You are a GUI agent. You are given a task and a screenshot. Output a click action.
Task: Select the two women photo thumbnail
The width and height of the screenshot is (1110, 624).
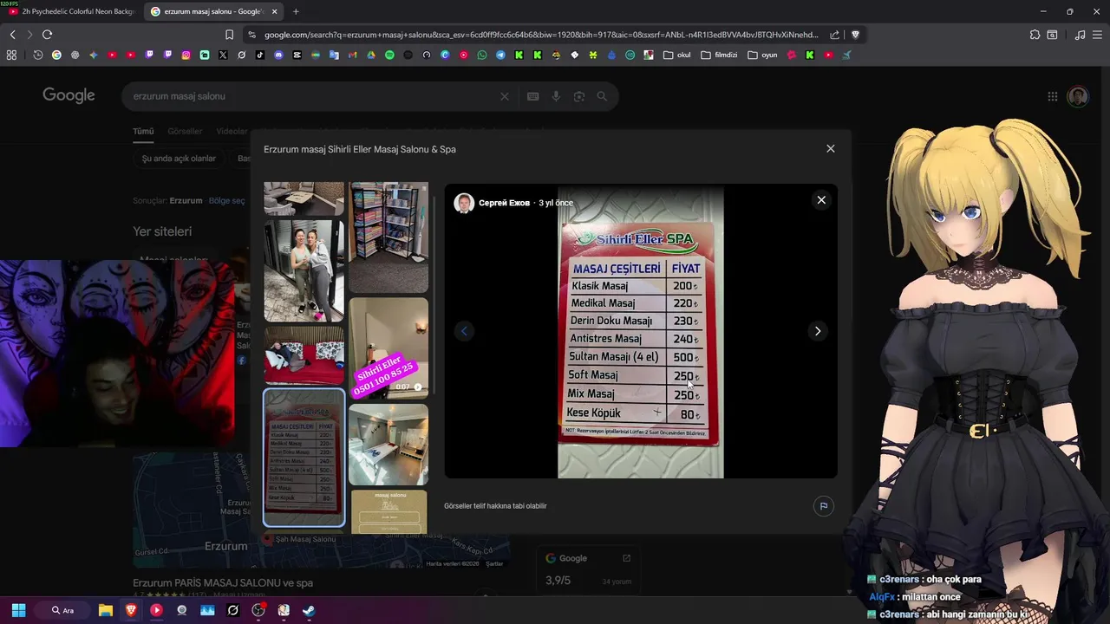click(304, 270)
